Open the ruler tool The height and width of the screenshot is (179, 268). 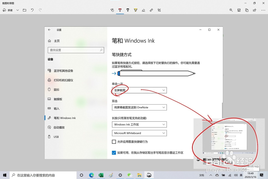151,10
